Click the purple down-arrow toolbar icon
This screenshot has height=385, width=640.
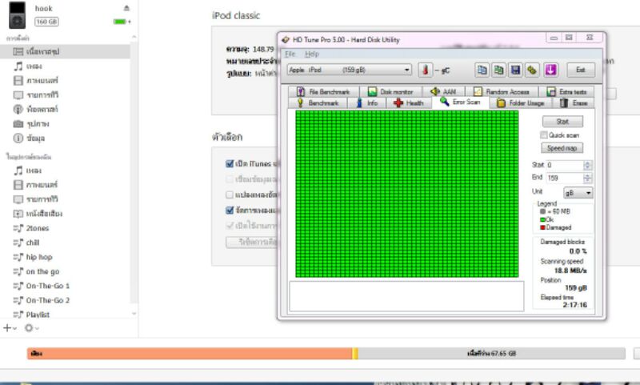[x=551, y=70]
